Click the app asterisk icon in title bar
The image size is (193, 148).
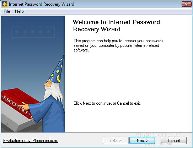click(x=5, y=4)
